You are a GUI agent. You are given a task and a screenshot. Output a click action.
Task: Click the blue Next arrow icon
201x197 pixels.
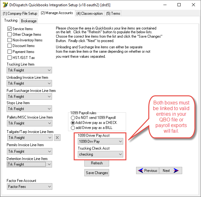[x=176, y=170]
